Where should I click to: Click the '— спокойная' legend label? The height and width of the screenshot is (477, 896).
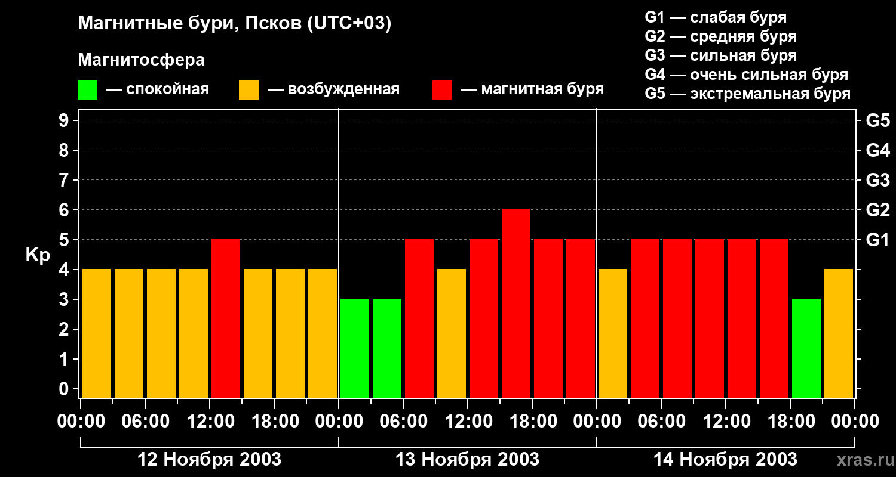[158, 90]
